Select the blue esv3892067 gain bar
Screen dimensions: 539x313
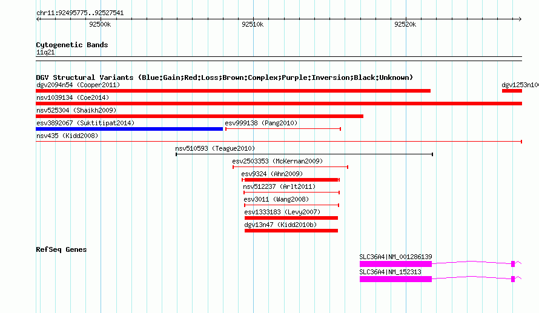[x=129, y=129]
